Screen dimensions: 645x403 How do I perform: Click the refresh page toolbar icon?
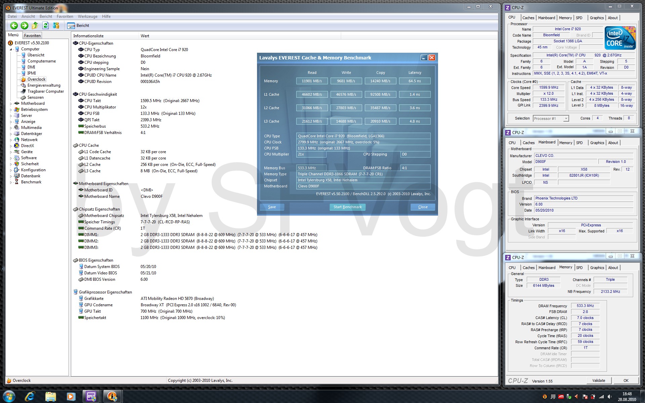46,26
